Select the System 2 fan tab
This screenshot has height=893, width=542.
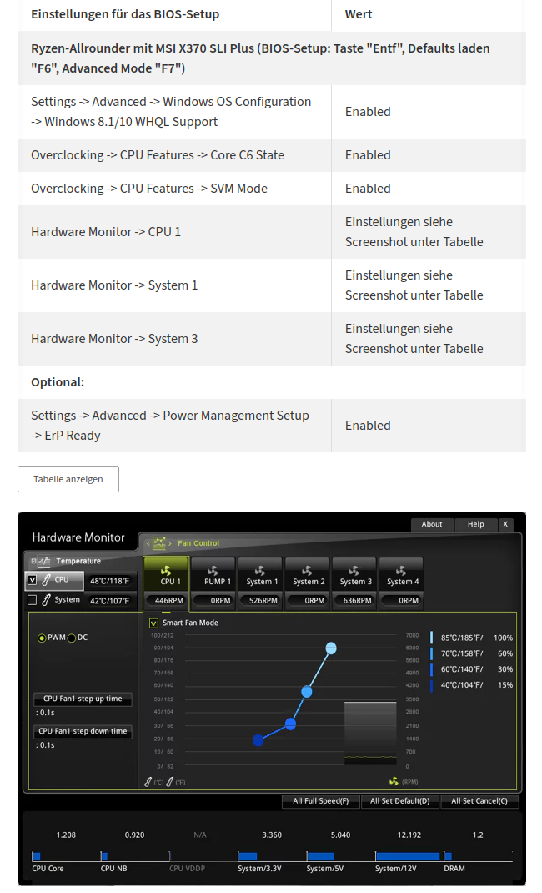tap(307, 574)
